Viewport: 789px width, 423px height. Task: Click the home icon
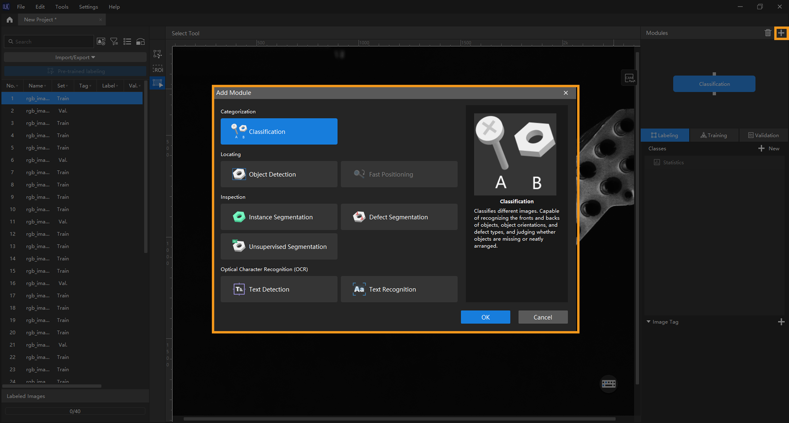(9, 19)
